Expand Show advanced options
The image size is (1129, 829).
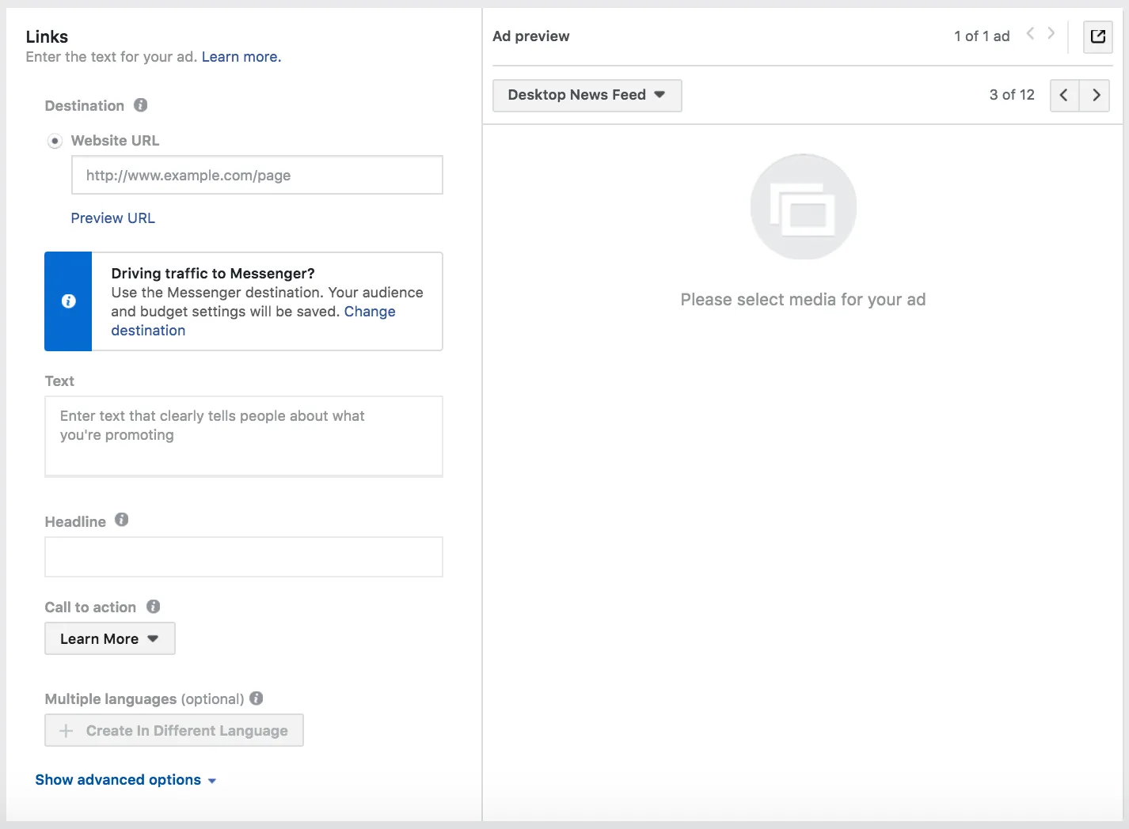pyautogui.click(x=125, y=780)
